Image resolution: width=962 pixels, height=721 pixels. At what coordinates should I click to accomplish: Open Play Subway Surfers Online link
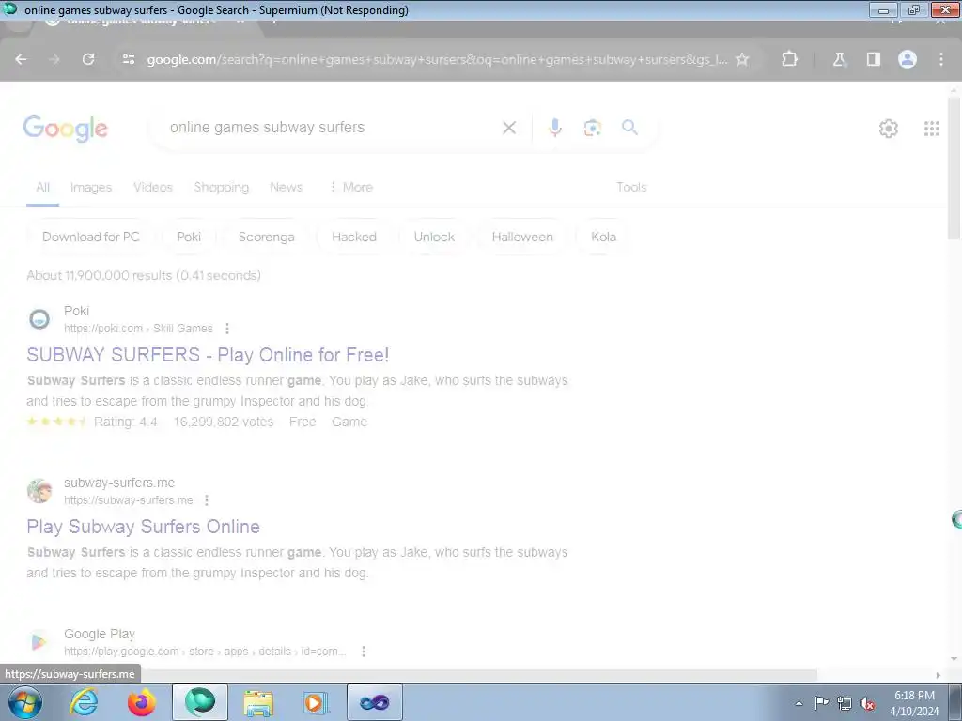143,527
